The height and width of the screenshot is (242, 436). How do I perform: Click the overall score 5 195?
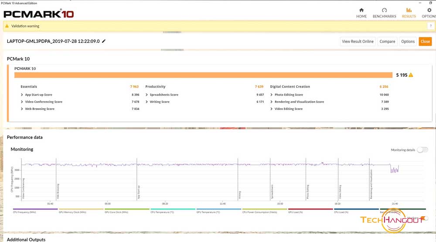click(x=402, y=75)
